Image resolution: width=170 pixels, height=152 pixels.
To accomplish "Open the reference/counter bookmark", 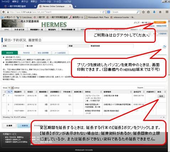I will [123, 17].
